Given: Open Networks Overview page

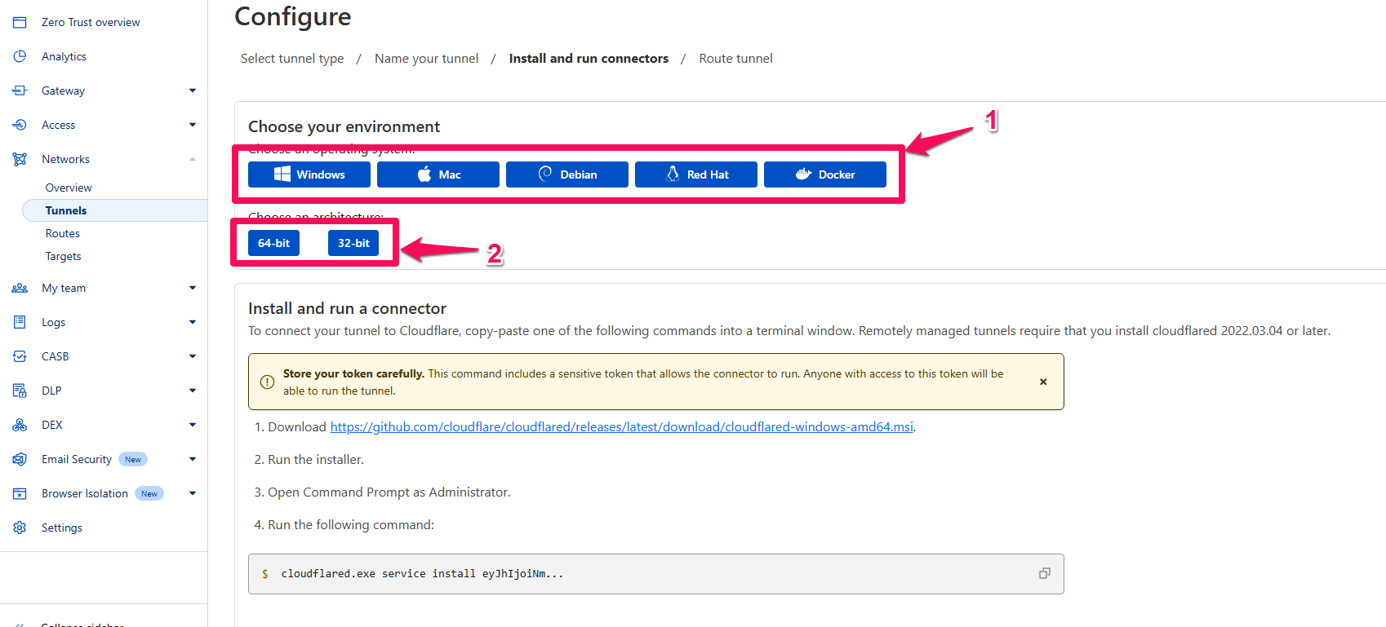Looking at the screenshot, I should (69, 188).
